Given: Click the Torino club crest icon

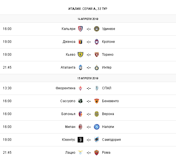Looking at the screenshot, I should tap(97, 55).
